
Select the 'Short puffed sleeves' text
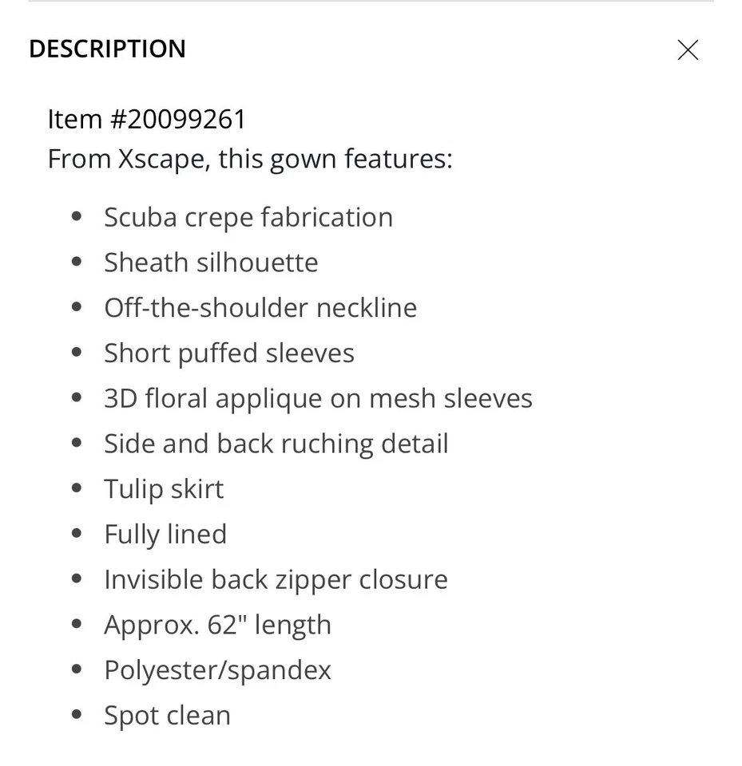click(229, 353)
